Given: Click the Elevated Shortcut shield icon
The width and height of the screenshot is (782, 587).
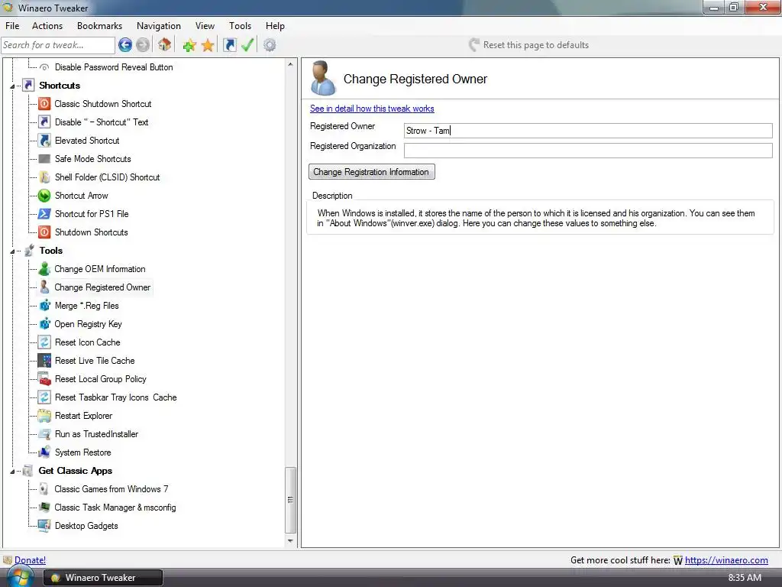Looking at the screenshot, I should tap(44, 141).
